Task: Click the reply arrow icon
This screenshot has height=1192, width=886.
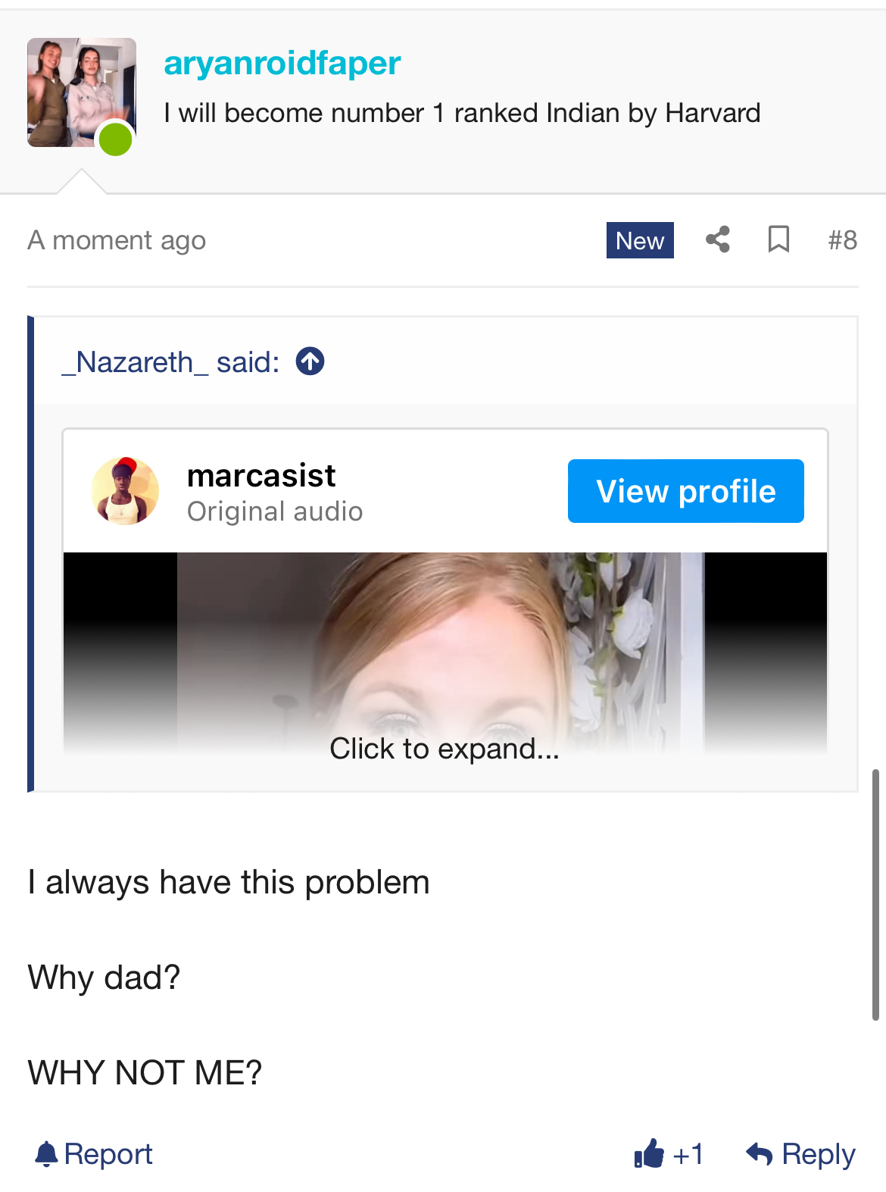Action: click(x=759, y=1154)
